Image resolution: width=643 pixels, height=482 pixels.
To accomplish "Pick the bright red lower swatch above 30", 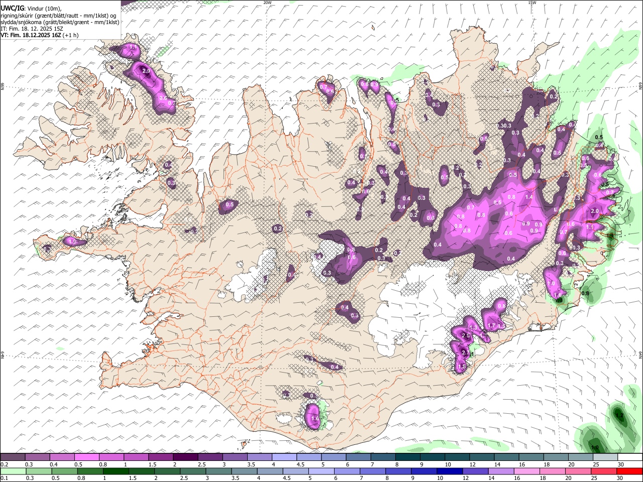I will point(629,471).
